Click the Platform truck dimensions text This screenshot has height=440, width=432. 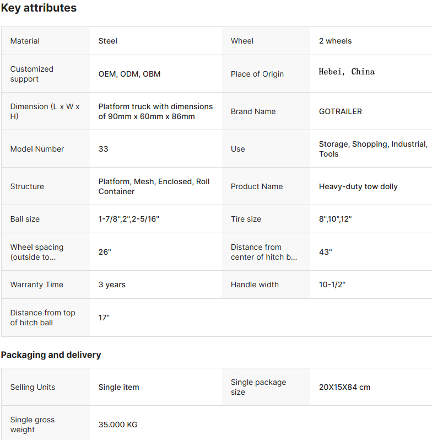point(155,111)
